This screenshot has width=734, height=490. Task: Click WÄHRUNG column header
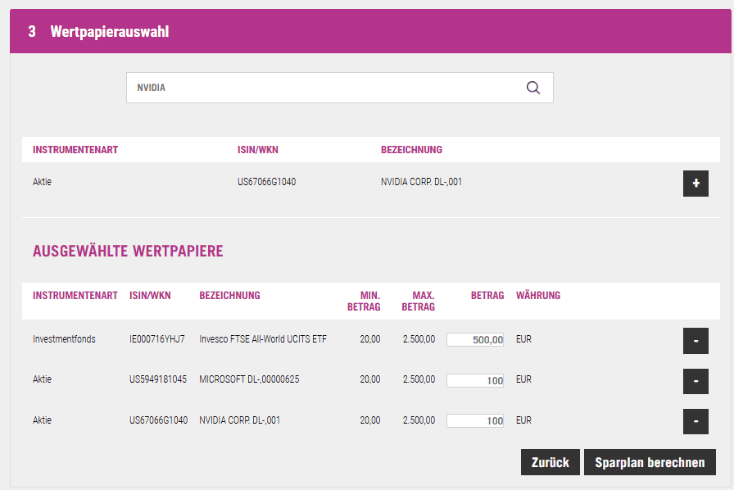tap(538, 296)
